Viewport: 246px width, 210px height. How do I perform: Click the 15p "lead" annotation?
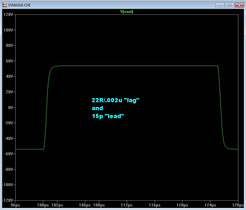pyautogui.click(x=108, y=116)
